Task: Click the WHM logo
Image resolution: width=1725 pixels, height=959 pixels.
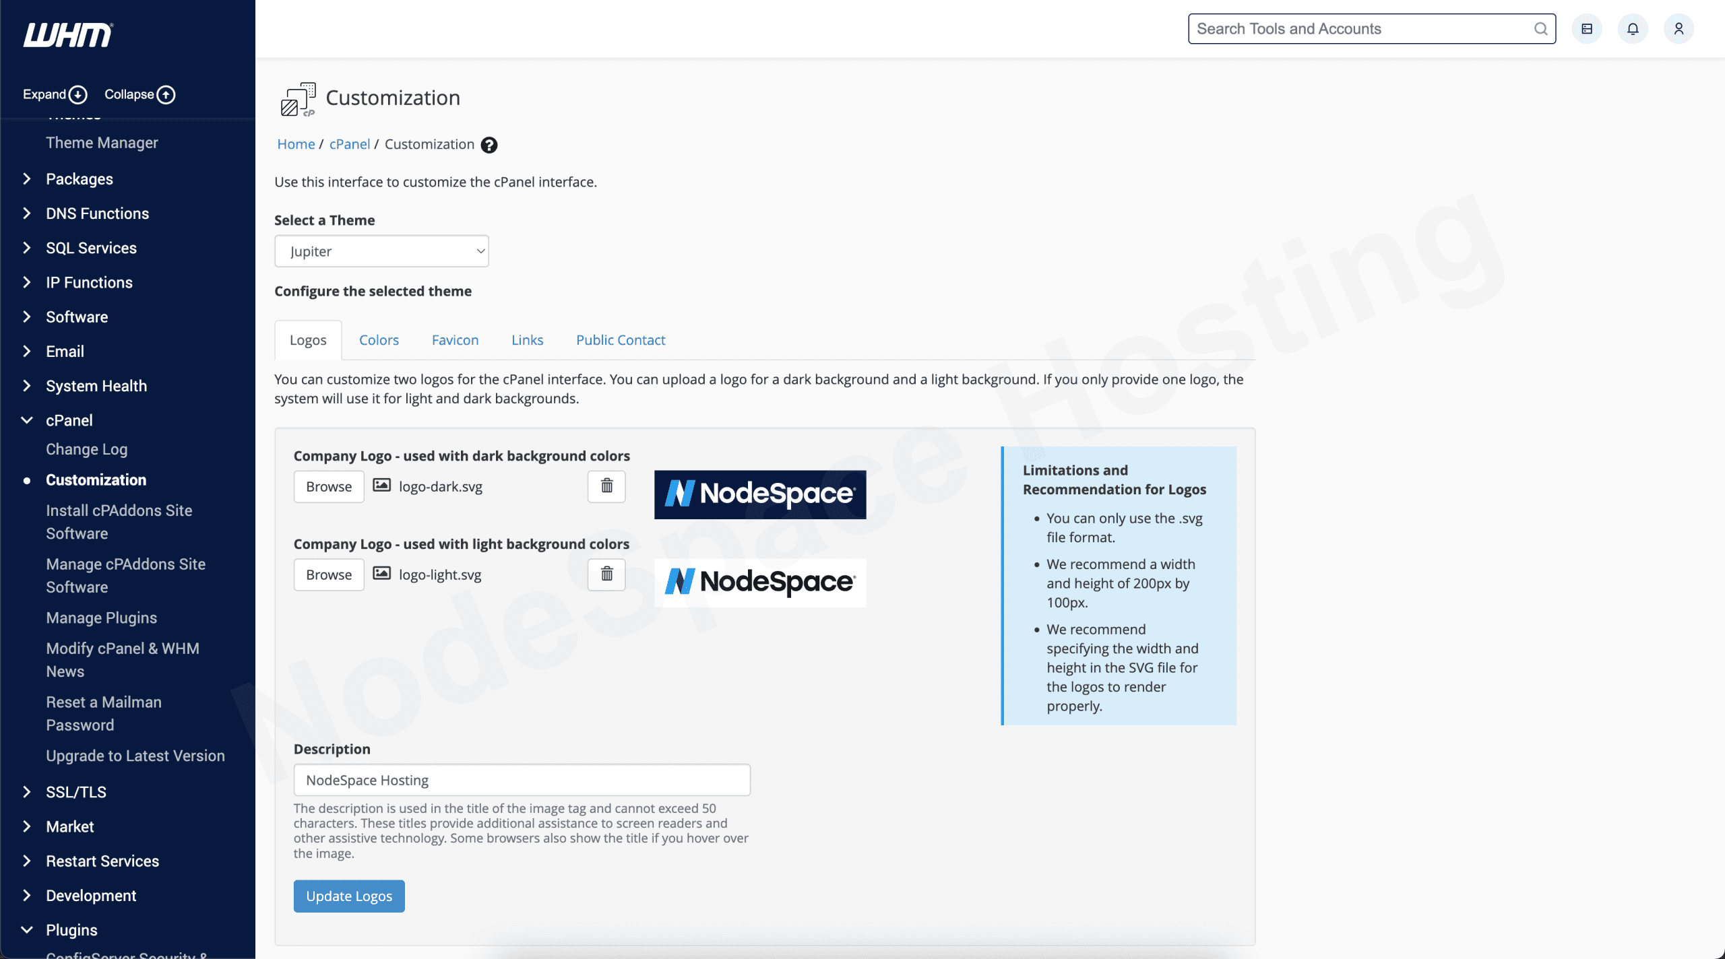Action: click(68, 35)
